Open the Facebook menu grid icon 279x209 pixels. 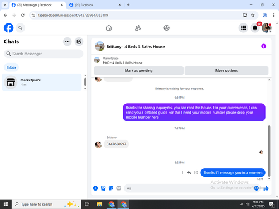pyautogui.click(x=243, y=28)
